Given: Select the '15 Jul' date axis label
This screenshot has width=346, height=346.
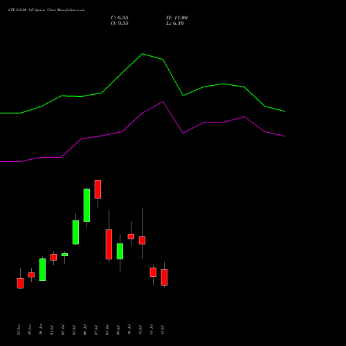Looking at the screenshot, I should [x=163, y=329].
